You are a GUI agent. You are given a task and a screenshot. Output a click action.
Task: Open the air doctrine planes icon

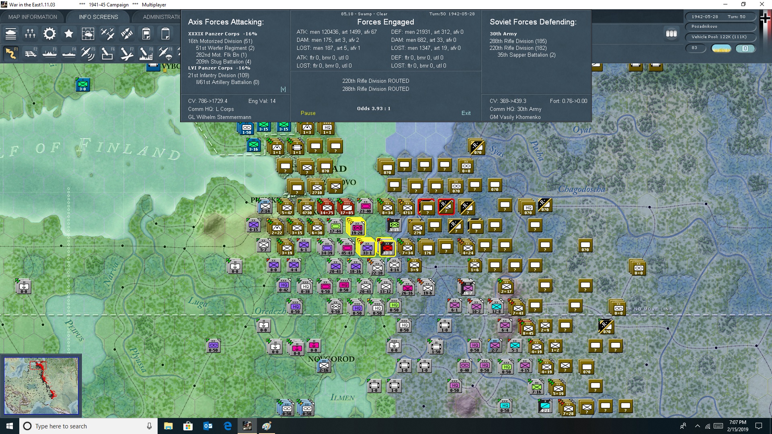(x=107, y=34)
